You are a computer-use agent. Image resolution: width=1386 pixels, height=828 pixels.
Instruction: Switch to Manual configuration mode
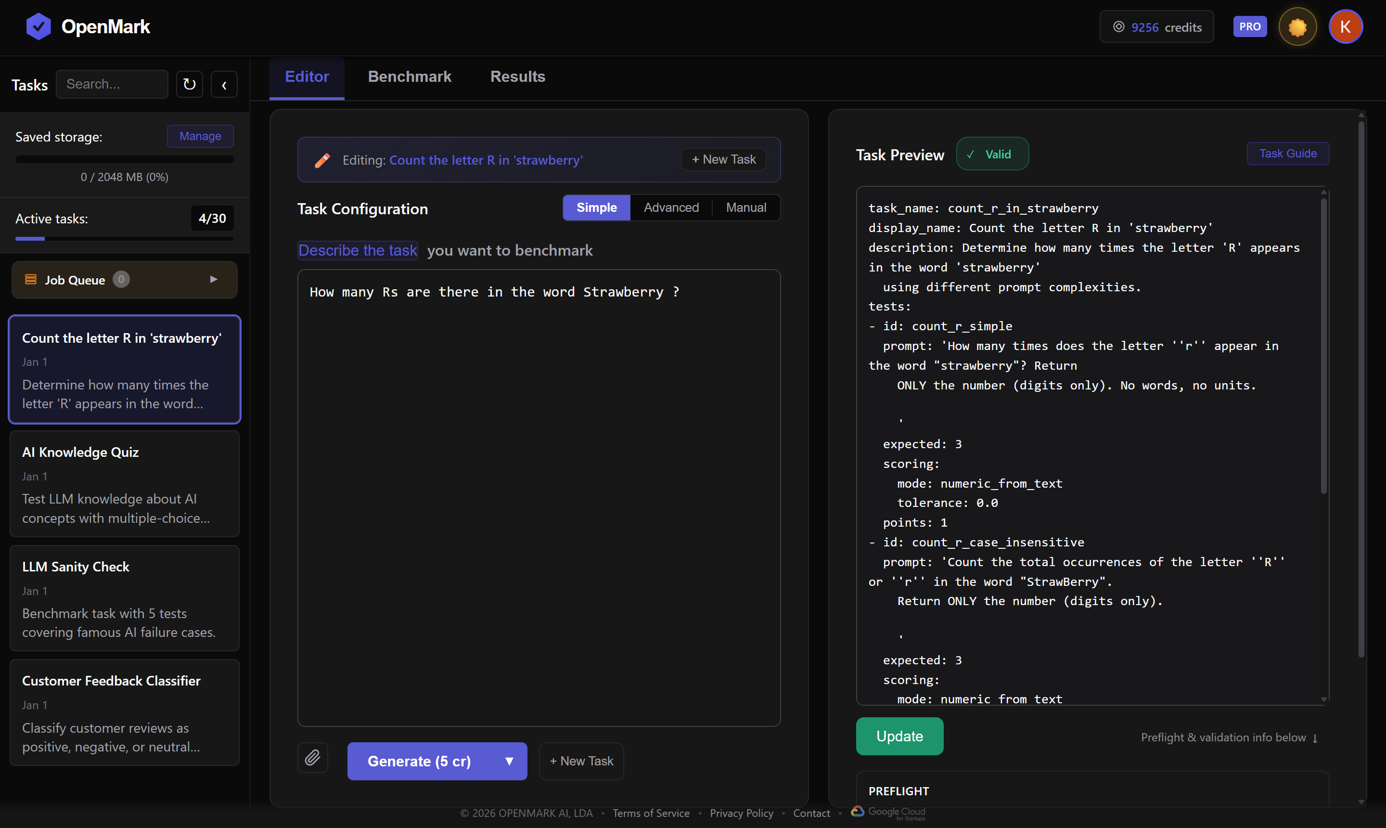tap(746, 207)
